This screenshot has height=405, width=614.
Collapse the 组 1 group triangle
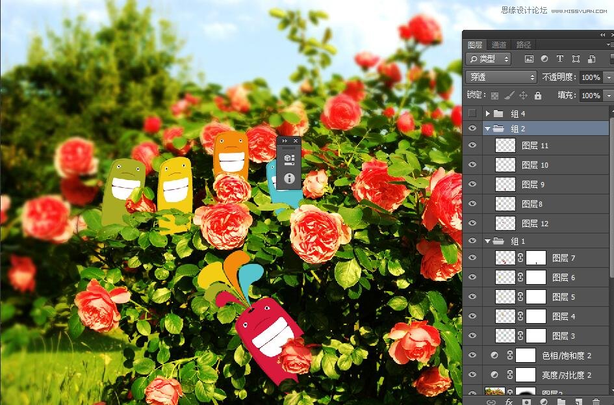coord(487,241)
